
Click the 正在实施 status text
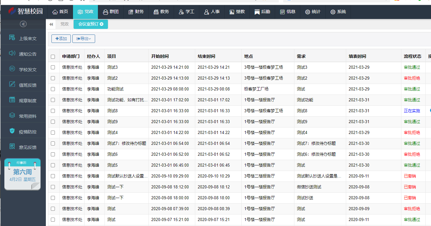412,111
